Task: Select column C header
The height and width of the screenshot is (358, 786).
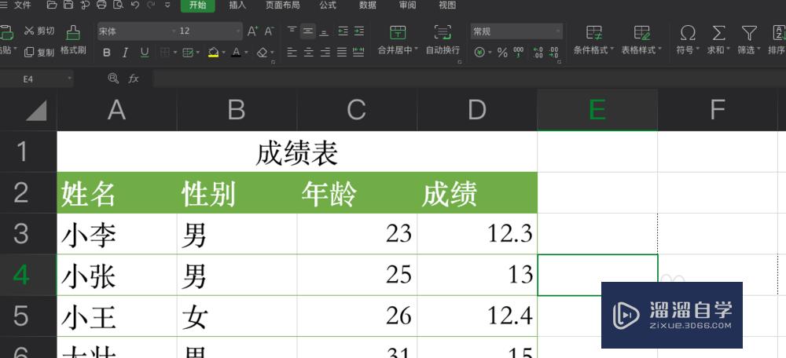Action: [357, 110]
